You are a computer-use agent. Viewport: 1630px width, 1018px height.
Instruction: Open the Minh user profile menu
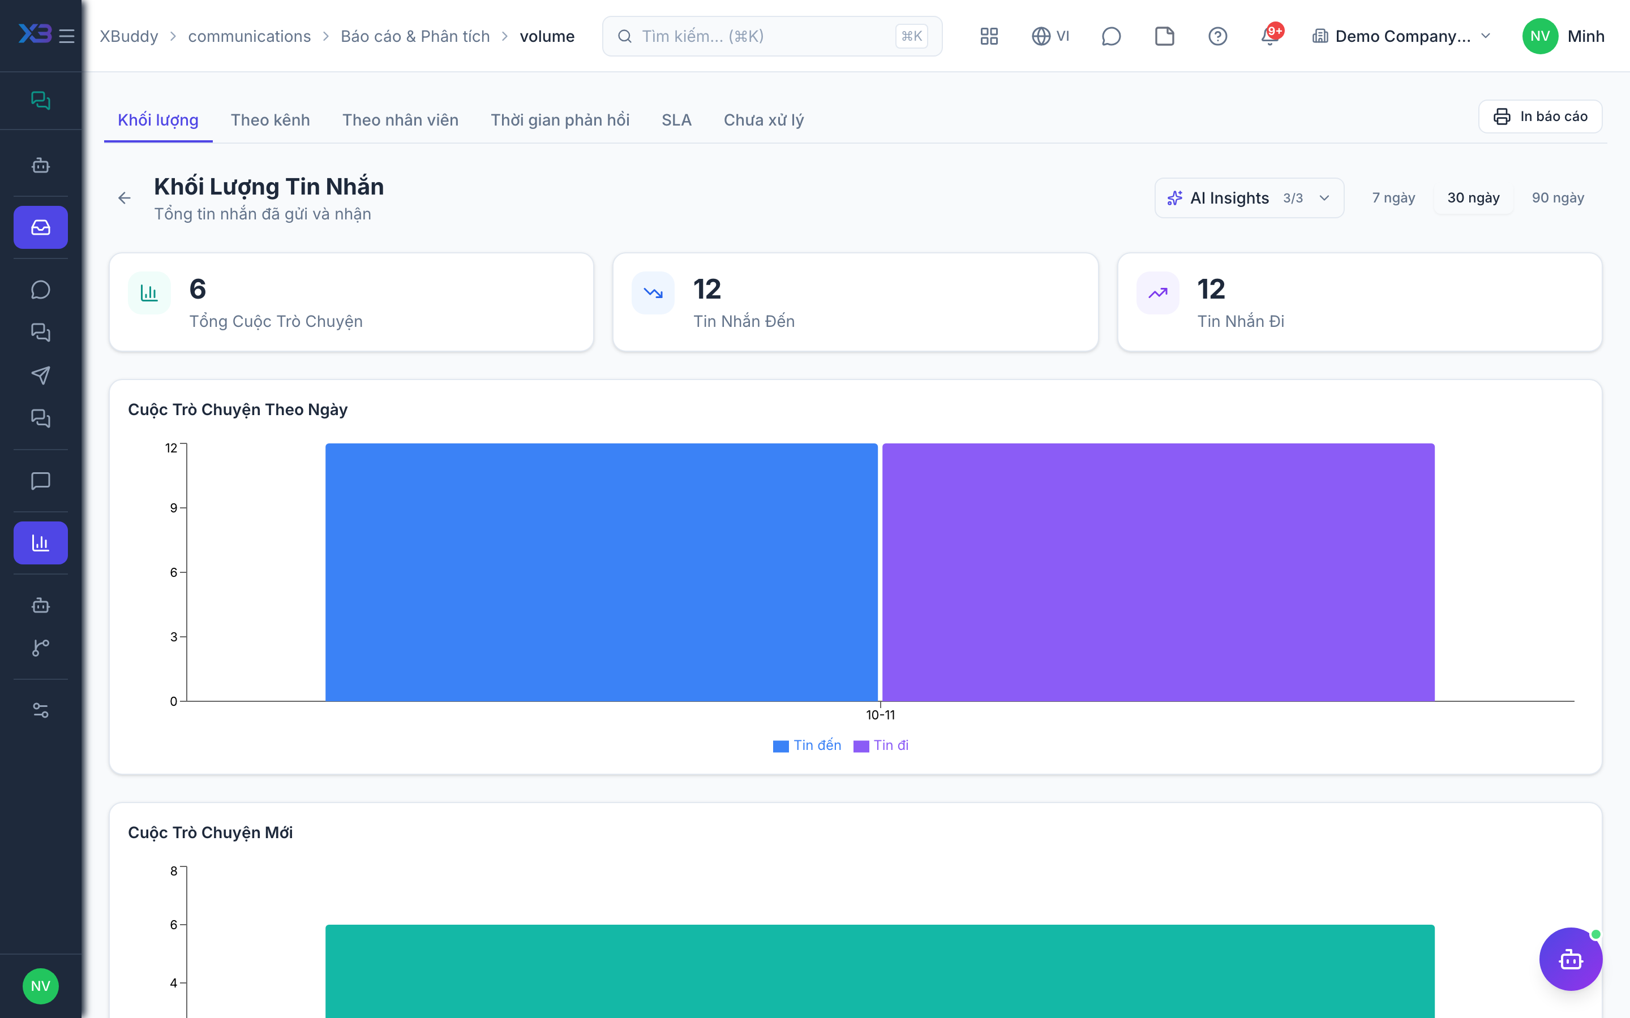pyautogui.click(x=1563, y=36)
